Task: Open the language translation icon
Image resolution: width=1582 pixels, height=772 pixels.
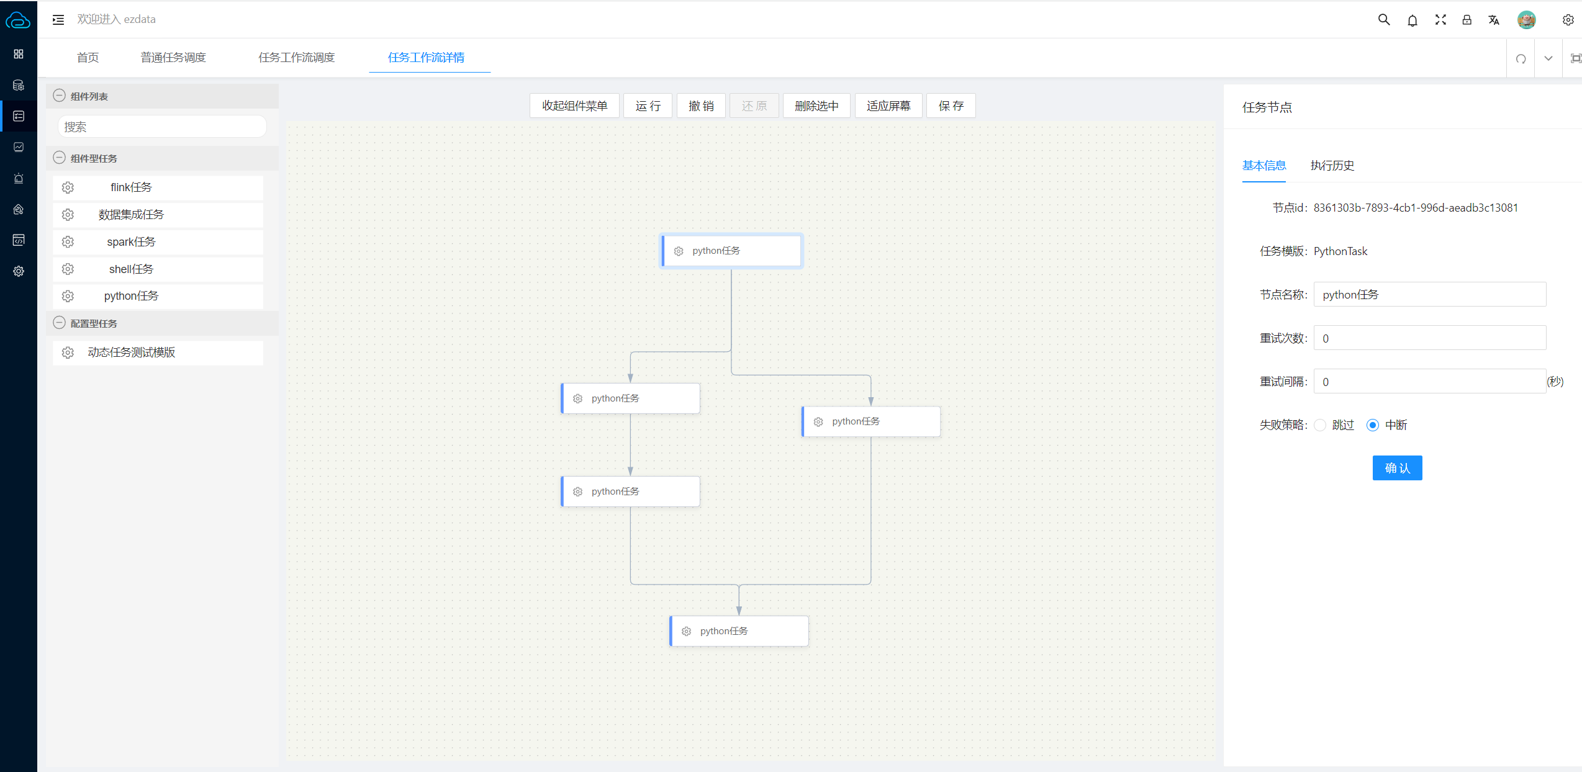Action: 1494,20
